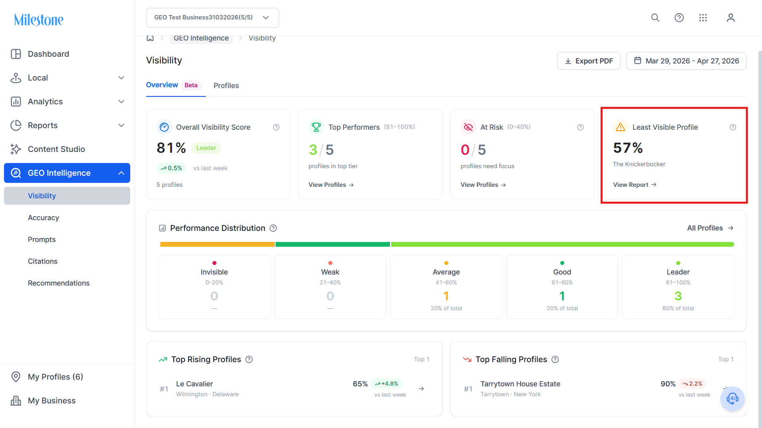Switch to the Profiles tab
Viewport: 762px width, 428px height.
226,86
